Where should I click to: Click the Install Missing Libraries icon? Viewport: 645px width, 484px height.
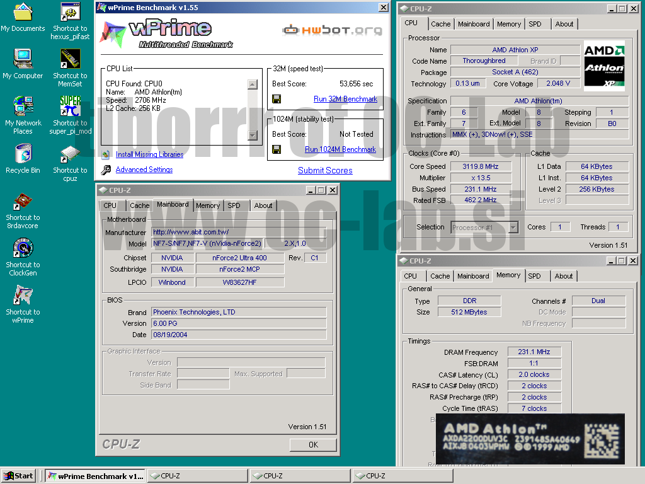click(x=106, y=154)
